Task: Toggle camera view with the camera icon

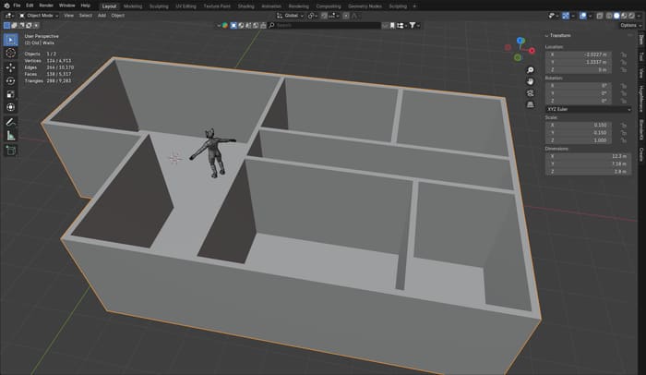Action: pos(531,92)
